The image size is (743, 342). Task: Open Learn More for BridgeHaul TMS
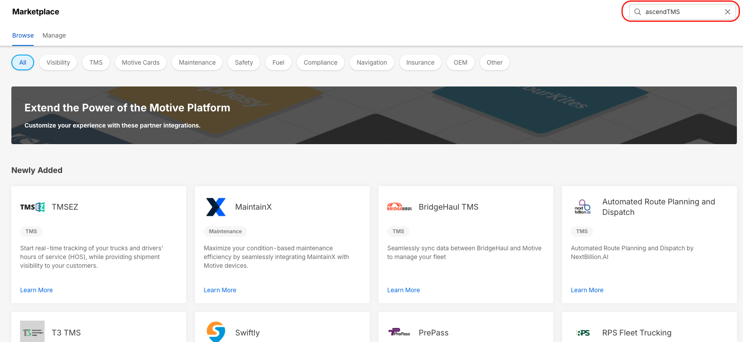tap(403, 290)
